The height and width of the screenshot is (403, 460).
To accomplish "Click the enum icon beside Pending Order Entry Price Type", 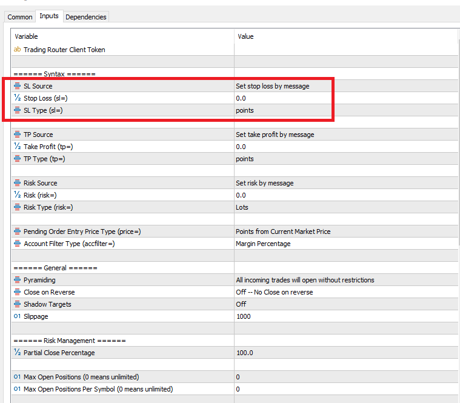I will tap(18, 231).
